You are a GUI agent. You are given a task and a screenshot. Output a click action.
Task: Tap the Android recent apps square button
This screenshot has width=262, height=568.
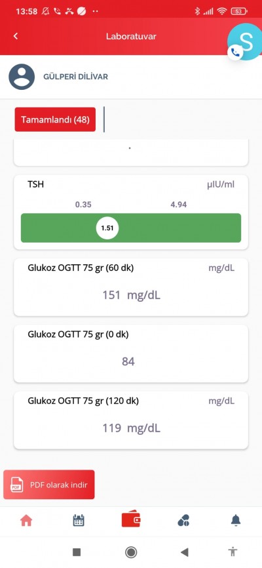pyautogui.click(x=77, y=552)
